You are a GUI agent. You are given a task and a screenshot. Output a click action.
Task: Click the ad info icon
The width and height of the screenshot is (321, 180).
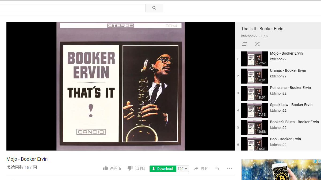pos(315,161)
